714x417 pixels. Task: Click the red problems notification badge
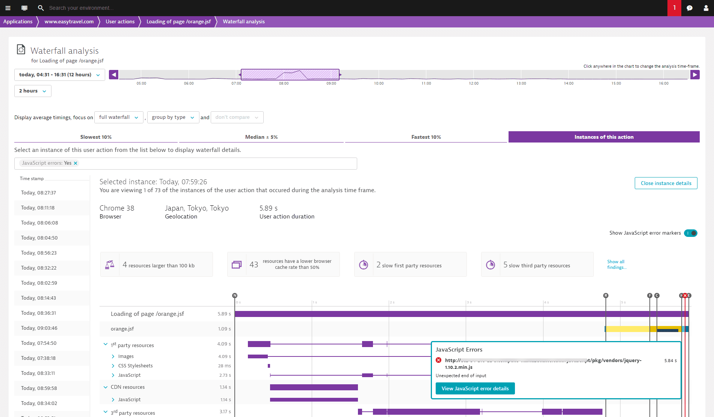click(x=674, y=8)
